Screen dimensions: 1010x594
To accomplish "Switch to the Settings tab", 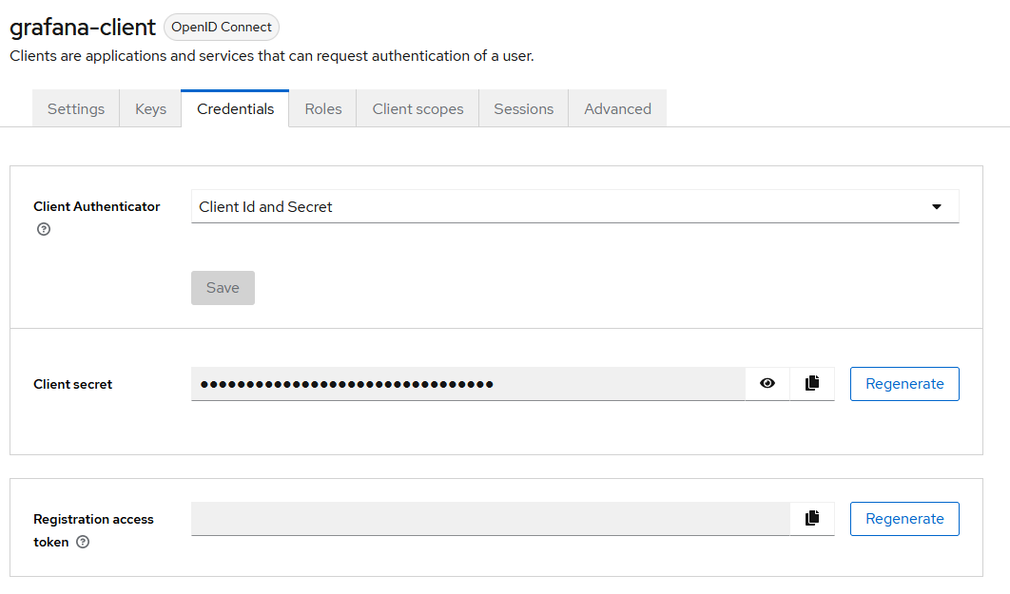I will click(x=76, y=109).
